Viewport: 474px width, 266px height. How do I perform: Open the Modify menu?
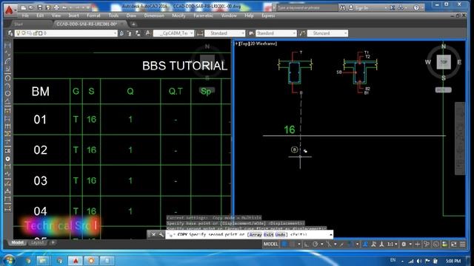[178, 16]
